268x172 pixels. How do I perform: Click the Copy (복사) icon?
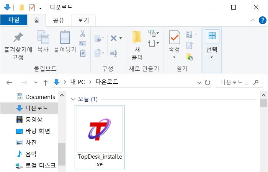[x=43, y=37]
